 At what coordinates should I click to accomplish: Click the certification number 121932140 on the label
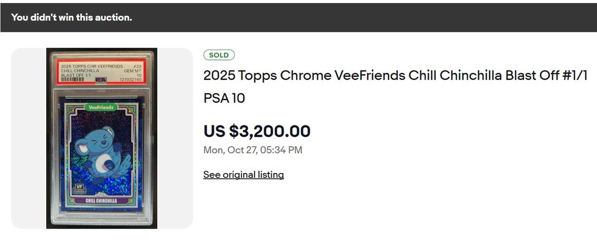pos(131,79)
